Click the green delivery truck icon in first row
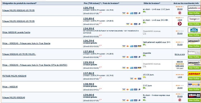The width and height of the screenshot is (201, 103). click(x=144, y=12)
